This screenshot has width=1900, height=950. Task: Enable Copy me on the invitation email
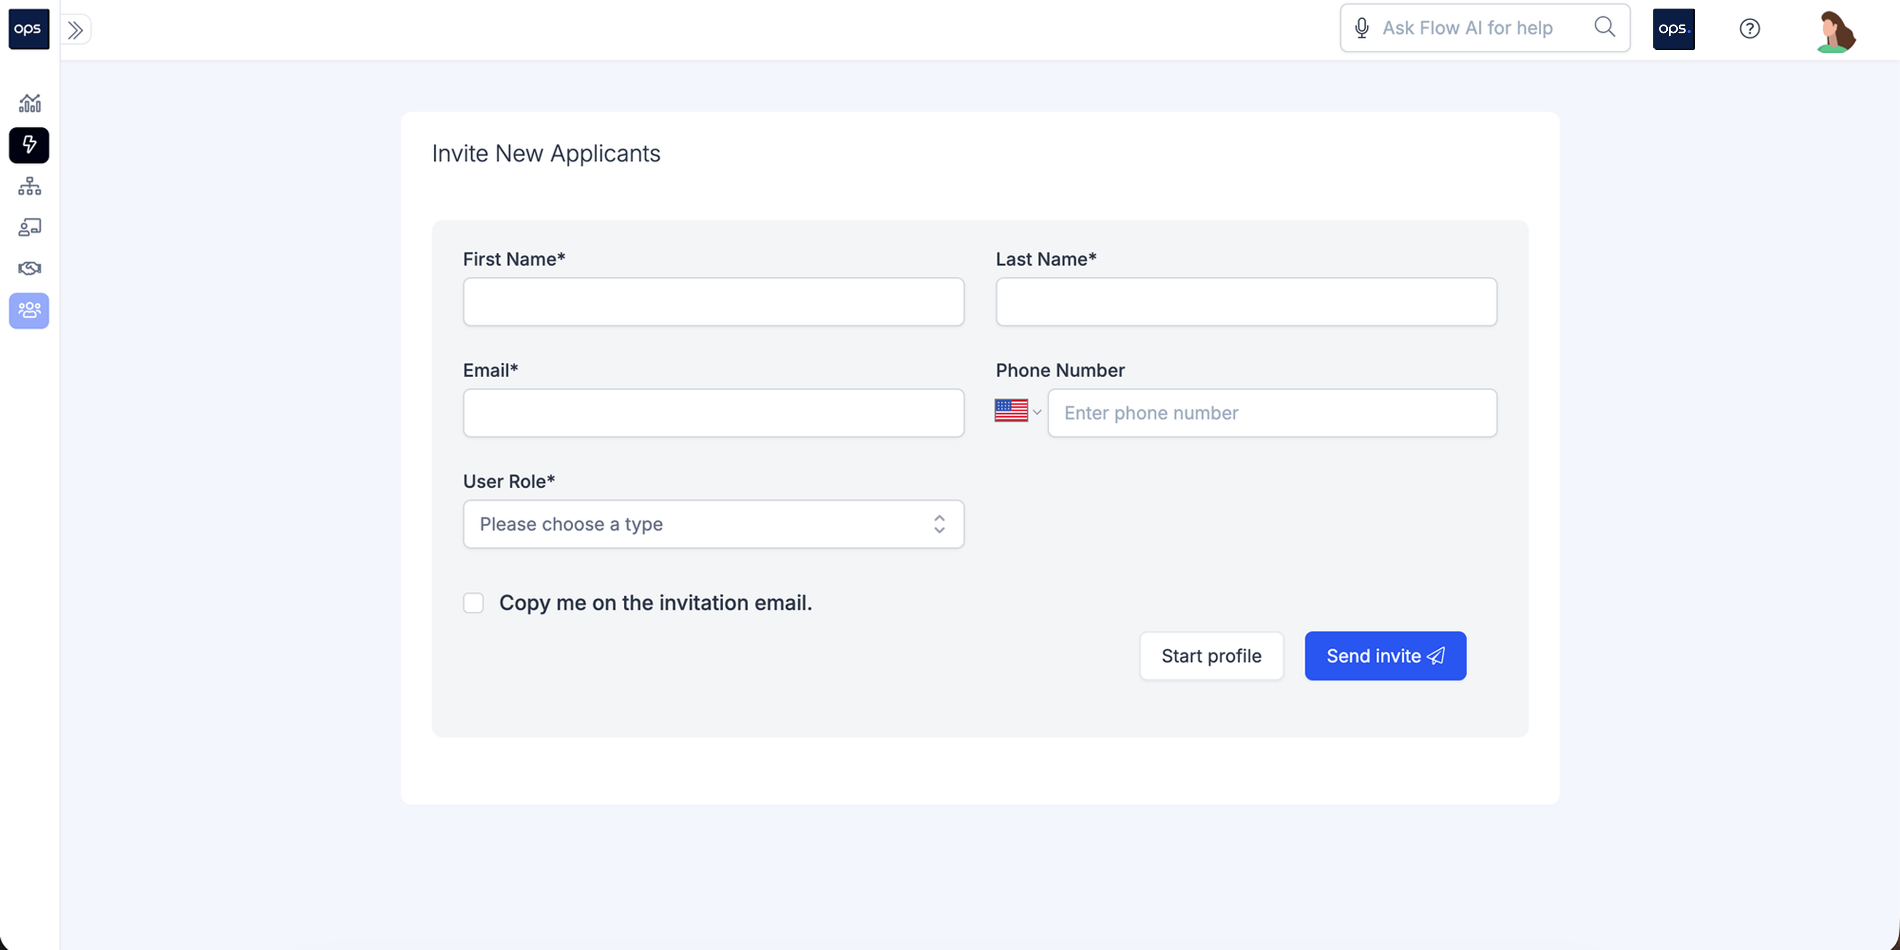[x=474, y=603]
